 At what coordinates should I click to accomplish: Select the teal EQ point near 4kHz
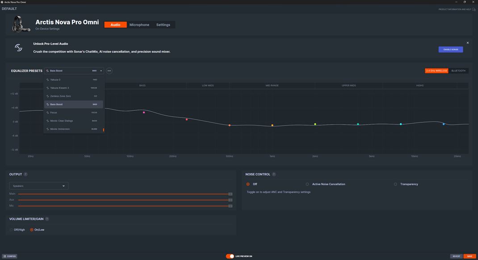358,124
